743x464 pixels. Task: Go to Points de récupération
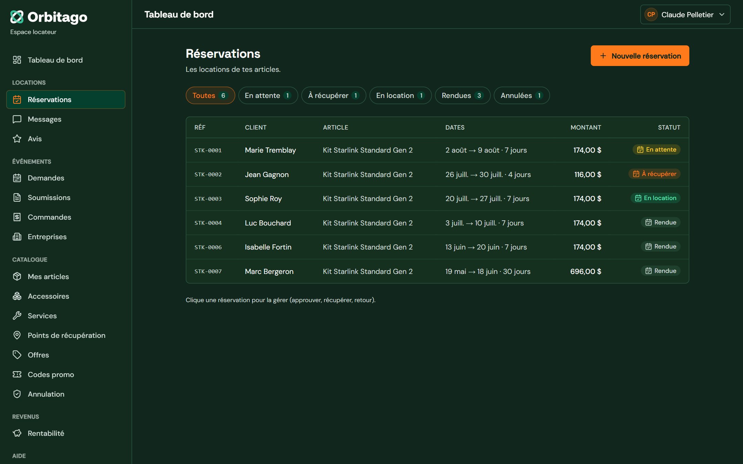point(66,335)
